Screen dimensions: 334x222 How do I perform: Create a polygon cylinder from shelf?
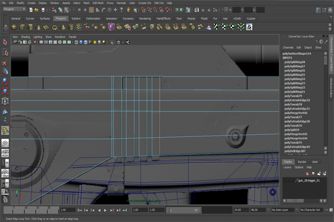[x=30, y=27]
